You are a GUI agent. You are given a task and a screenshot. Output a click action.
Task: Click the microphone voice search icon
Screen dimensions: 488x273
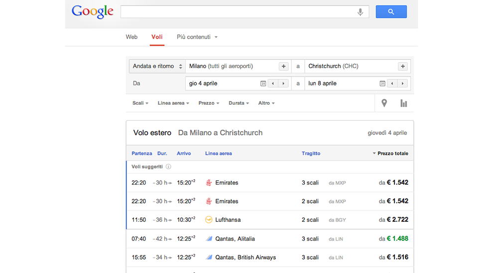tap(360, 12)
